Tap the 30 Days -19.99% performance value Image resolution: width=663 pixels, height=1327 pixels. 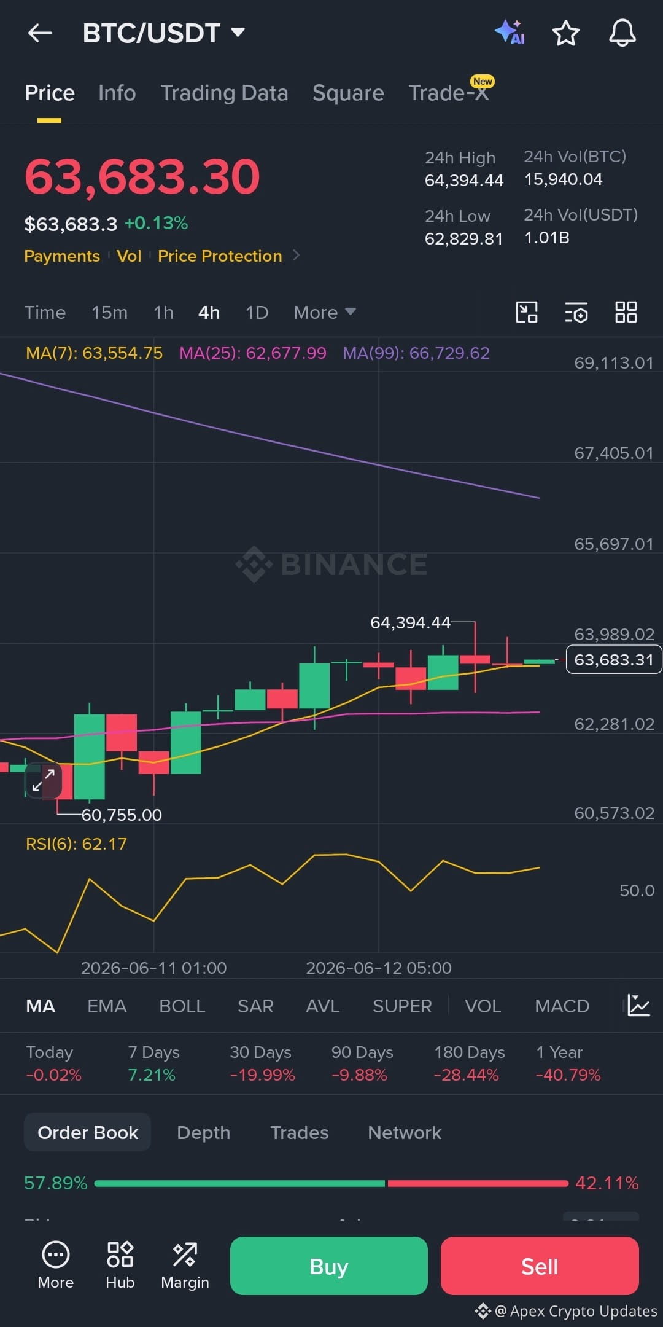click(x=262, y=1075)
